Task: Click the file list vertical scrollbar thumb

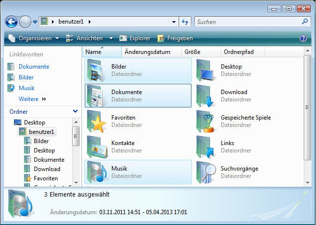Action: click(308, 107)
